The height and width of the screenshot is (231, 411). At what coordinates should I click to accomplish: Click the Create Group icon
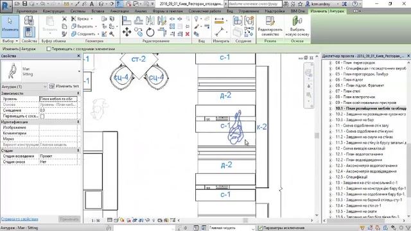tap(249, 21)
